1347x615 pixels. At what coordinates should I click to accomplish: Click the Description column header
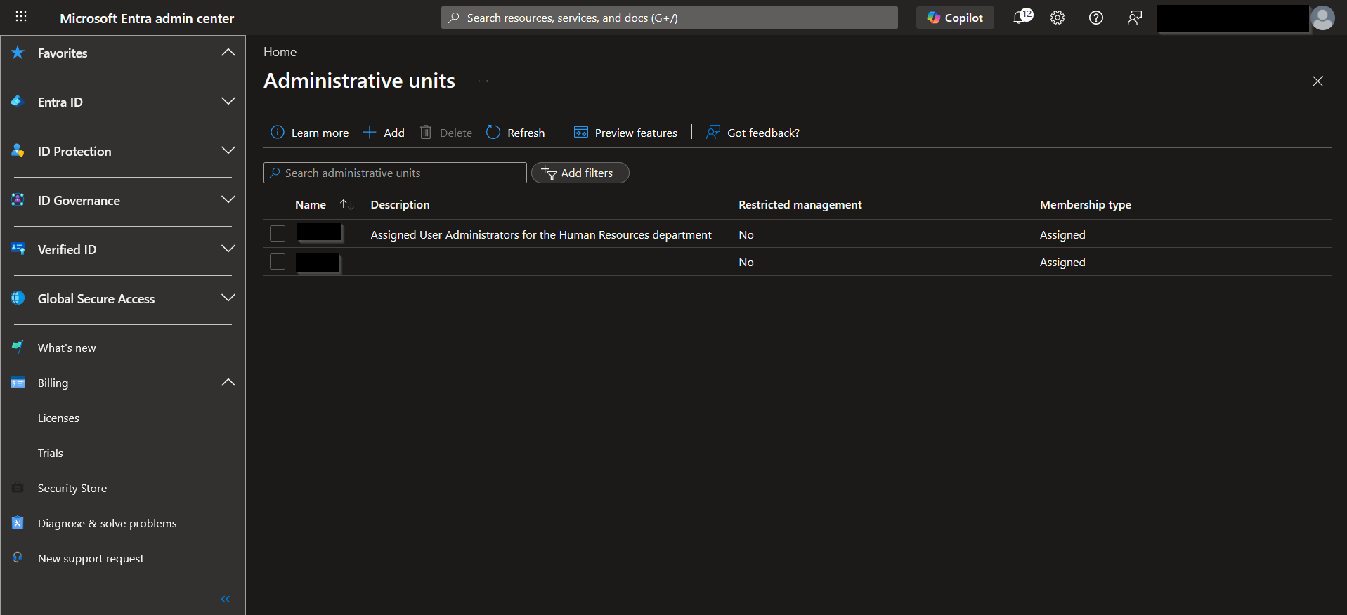400,204
